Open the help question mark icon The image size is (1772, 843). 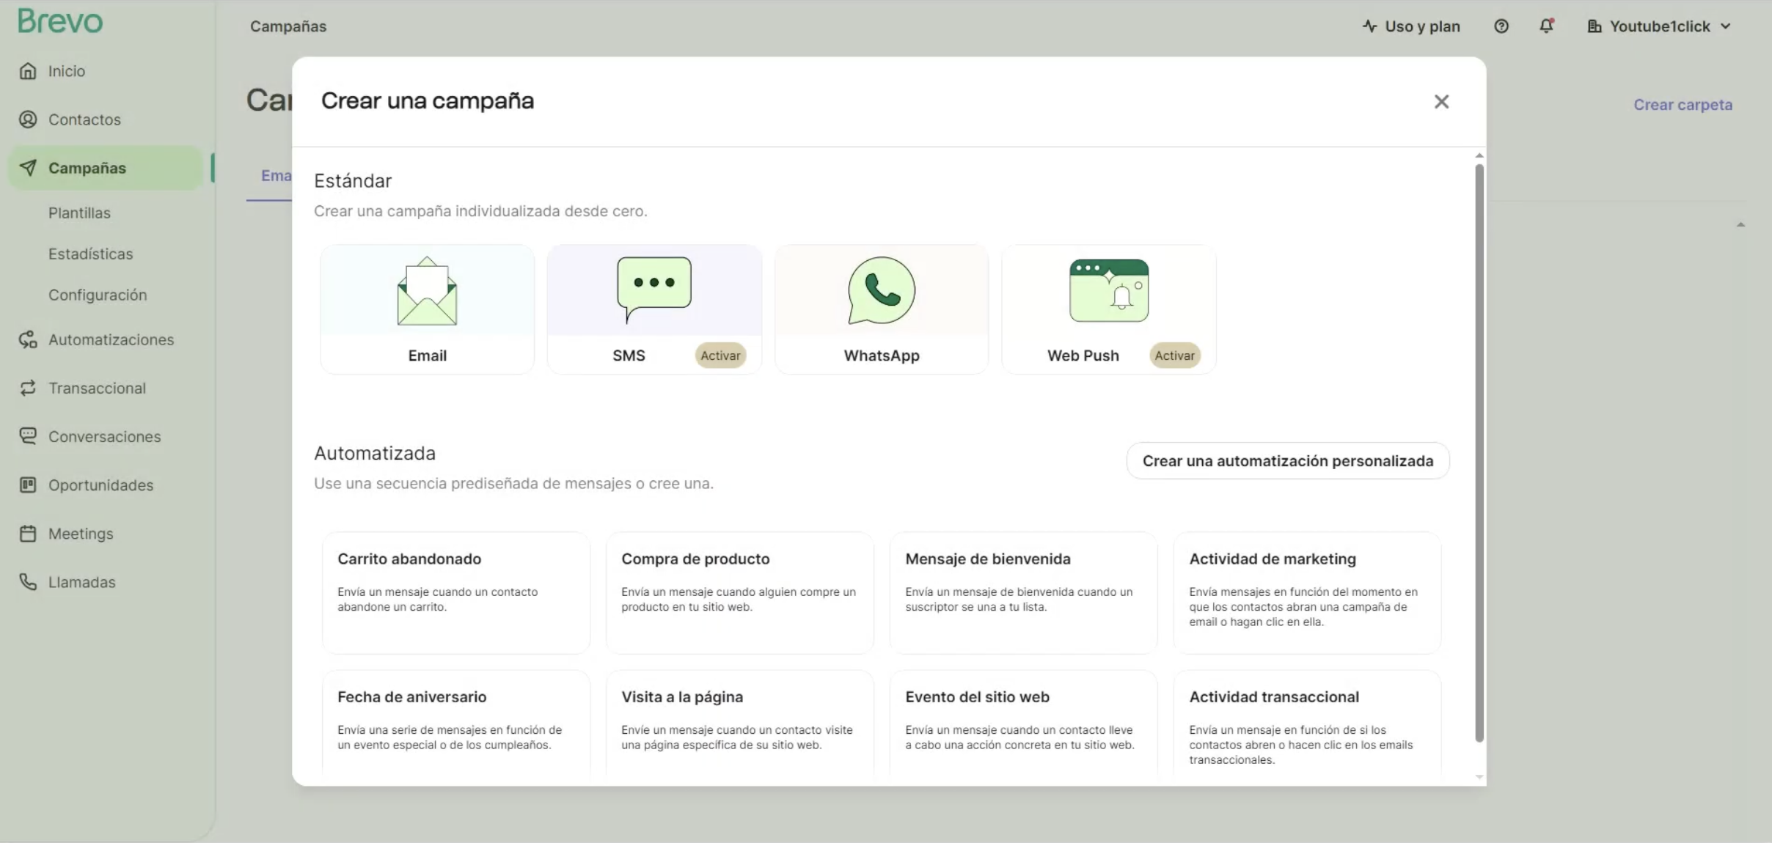point(1501,26)
